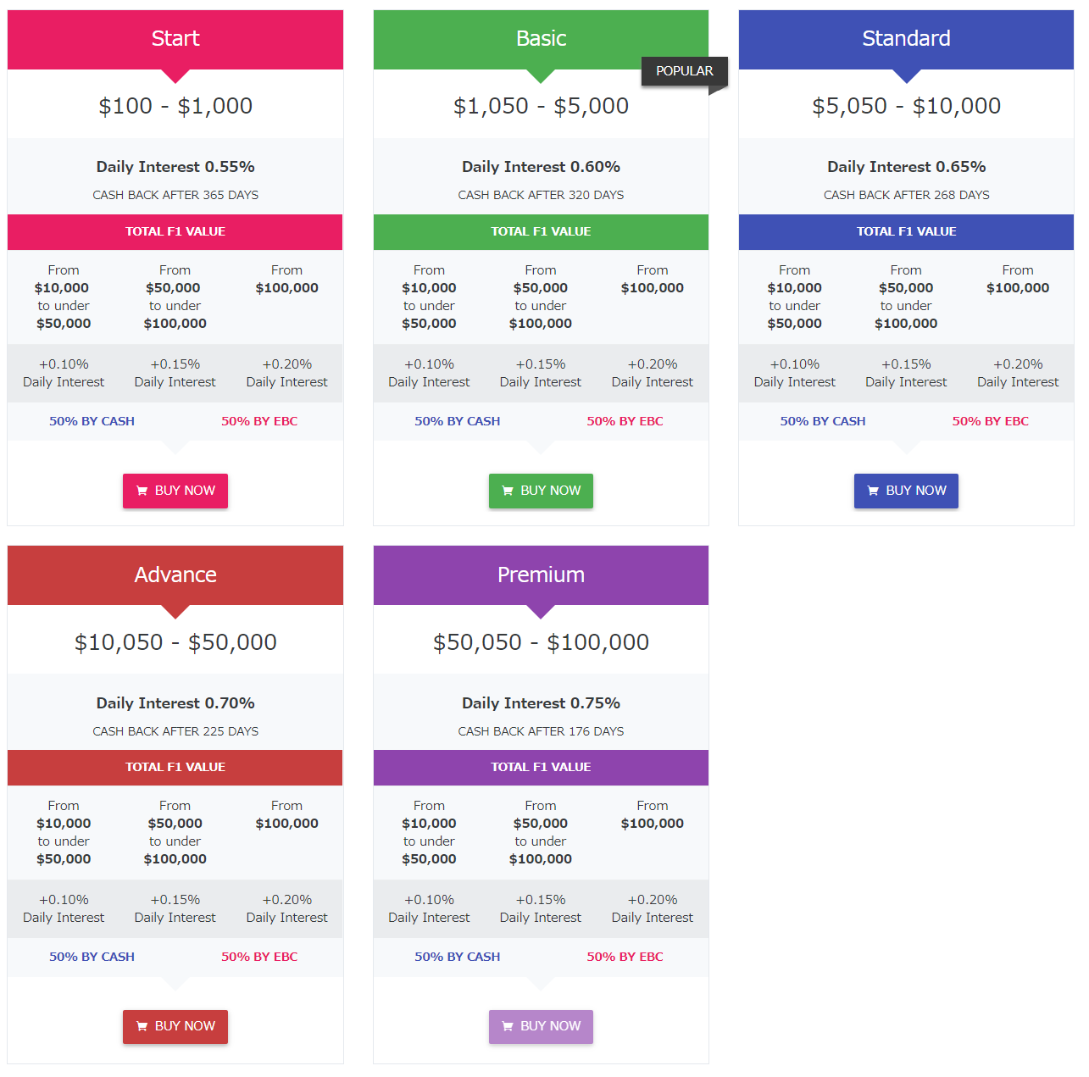Click "+0.20% Daily Interest" in the Advance plan

pyautogui.click(x=286, y=908)
